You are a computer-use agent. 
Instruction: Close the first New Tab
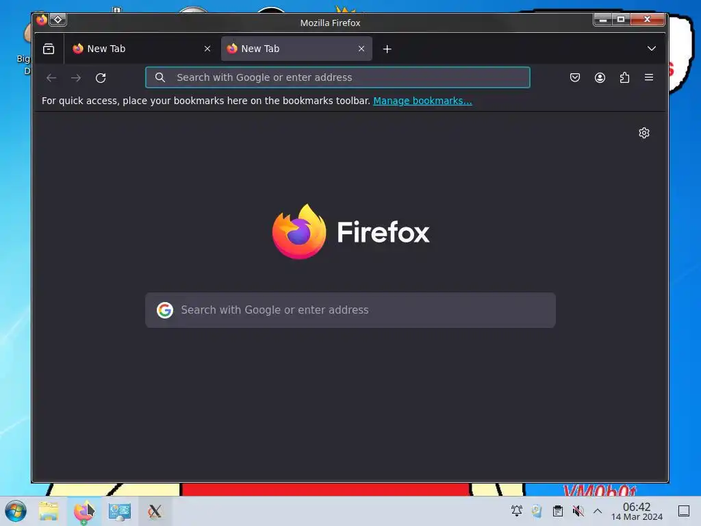coord(207,49)
